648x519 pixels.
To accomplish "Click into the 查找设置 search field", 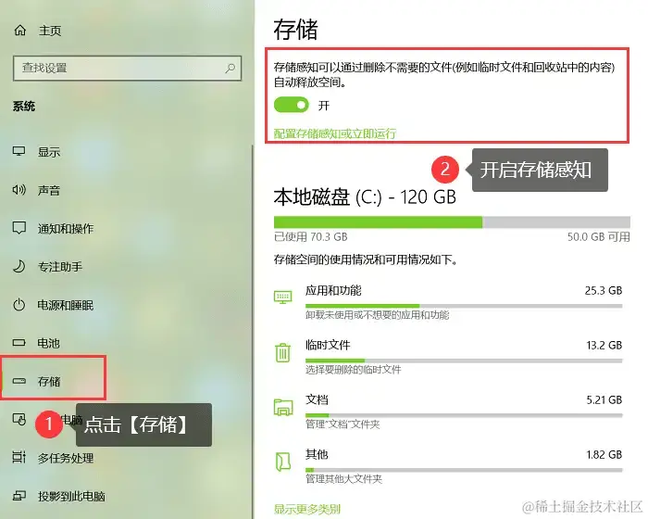I will point(128,68).
